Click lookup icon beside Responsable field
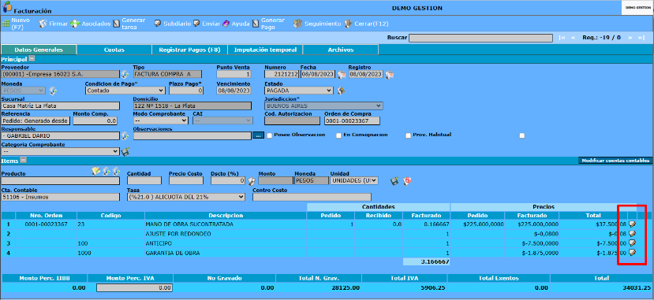Viewport: 654px width, 300px height. [x=125, y=135]
